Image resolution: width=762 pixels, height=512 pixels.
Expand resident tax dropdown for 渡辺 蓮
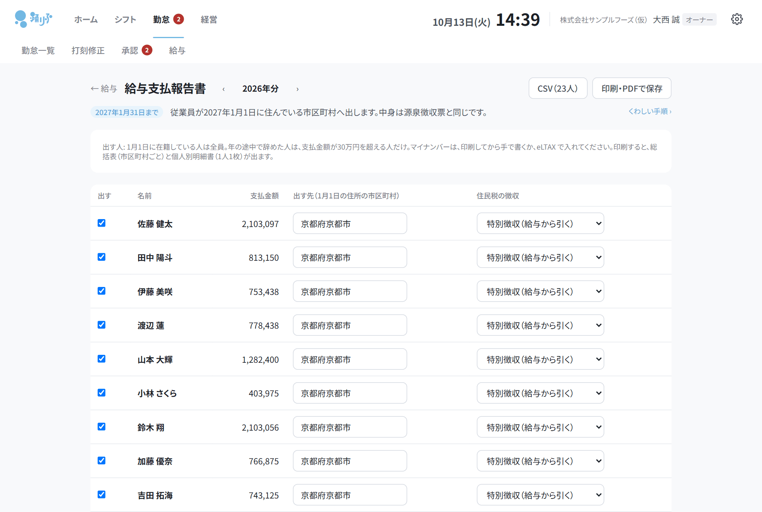(x=540, y=325)
